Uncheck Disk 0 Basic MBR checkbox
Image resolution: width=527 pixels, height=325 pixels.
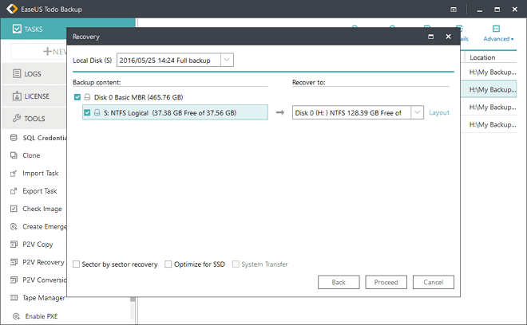(77, 97)
